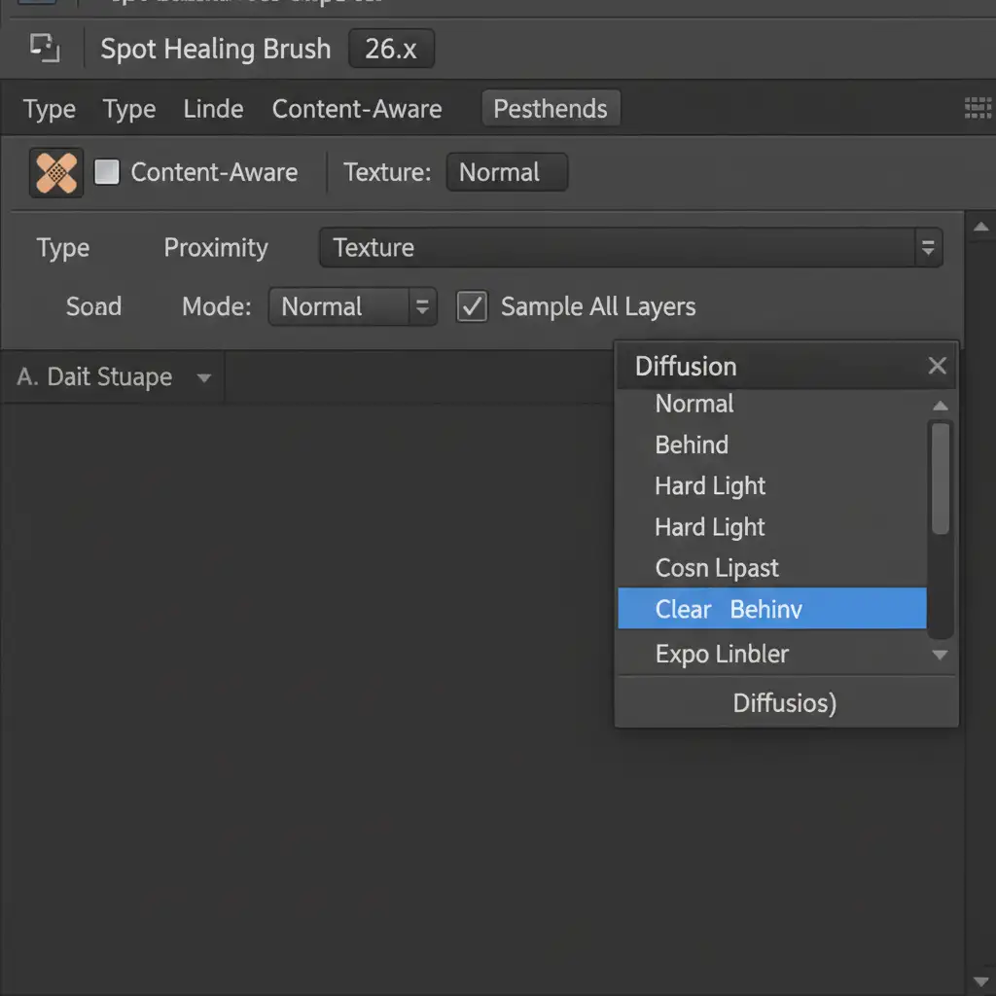
Task: Click the 26.x brush size field
Action: click(391, 49)
